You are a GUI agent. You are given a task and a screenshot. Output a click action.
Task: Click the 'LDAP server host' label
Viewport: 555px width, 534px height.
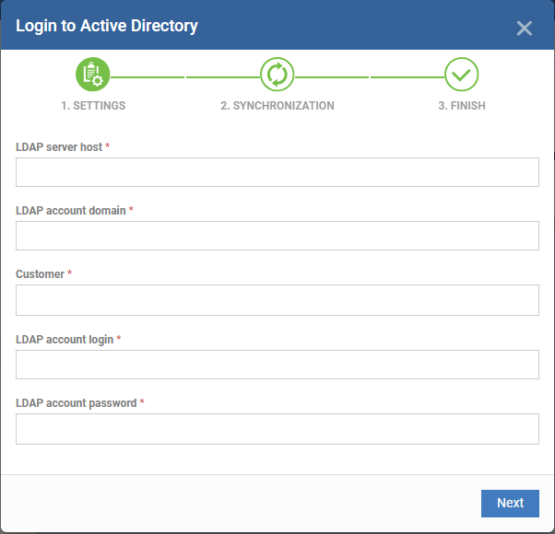pyautogui.click(x=59, y=147)
